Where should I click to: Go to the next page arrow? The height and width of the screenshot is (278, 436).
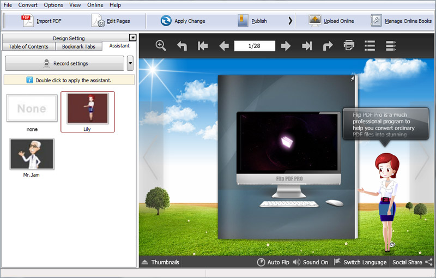point(286,46)
